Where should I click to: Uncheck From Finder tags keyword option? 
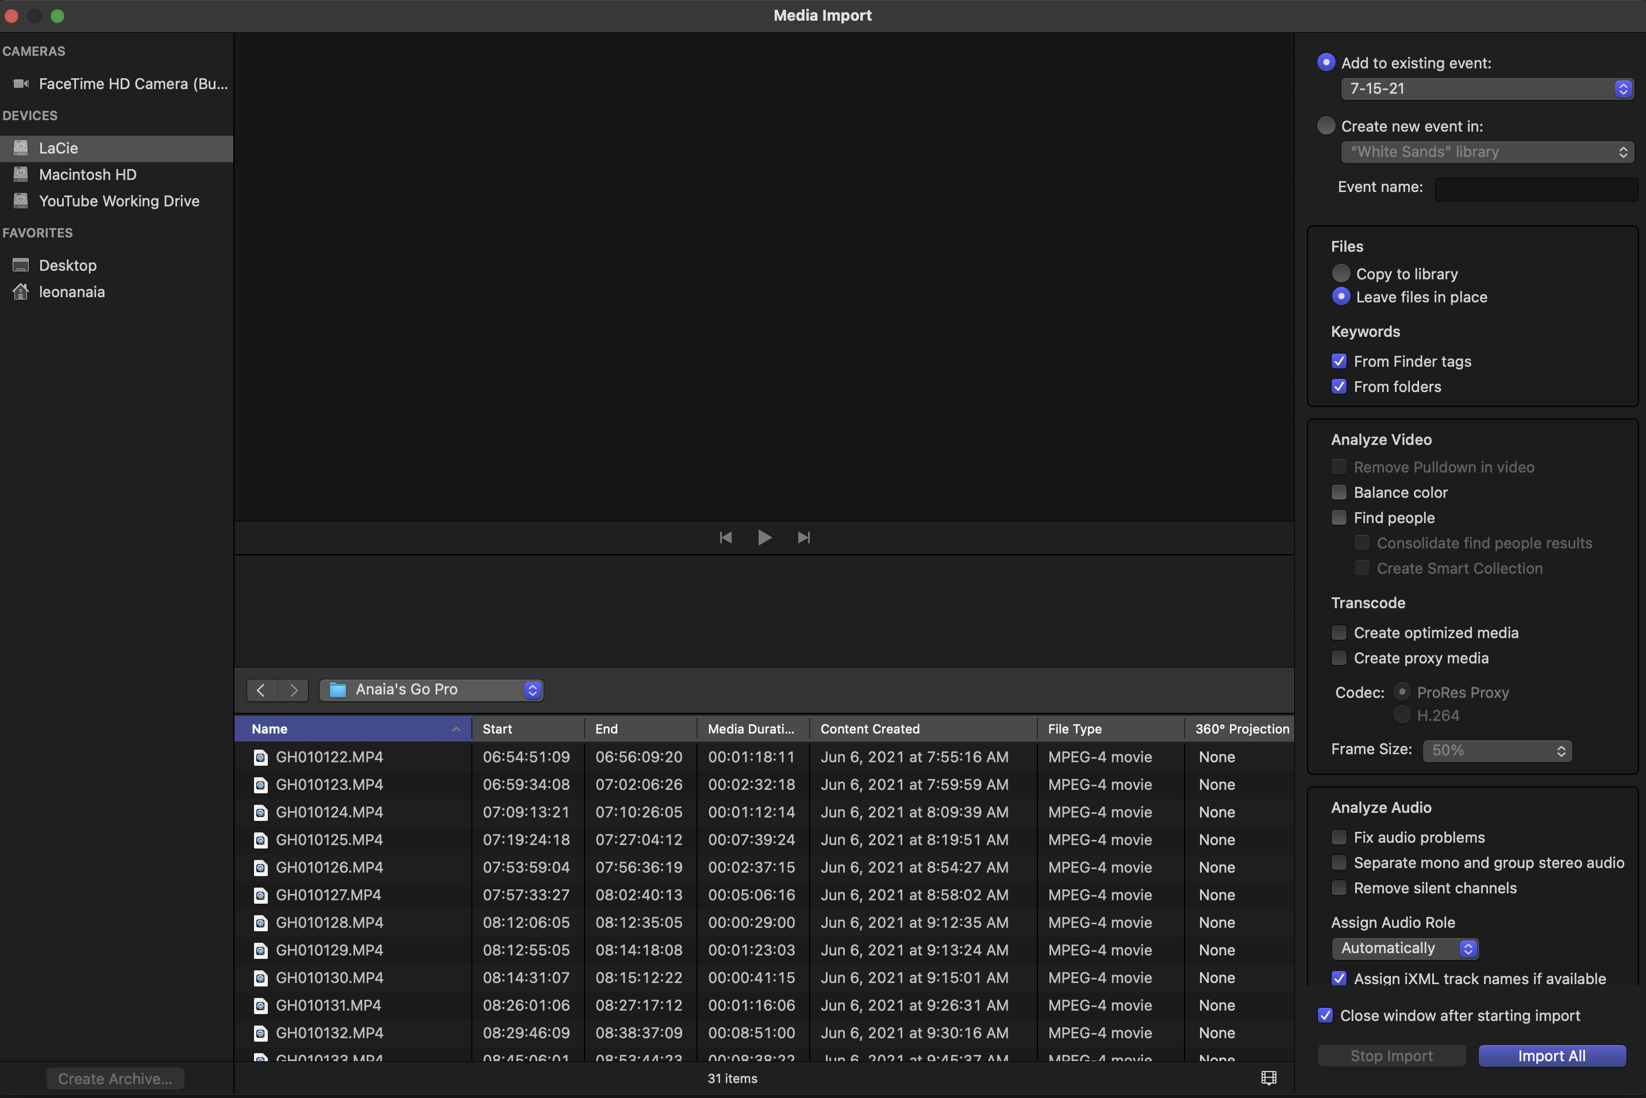[x=1339, y=362]
